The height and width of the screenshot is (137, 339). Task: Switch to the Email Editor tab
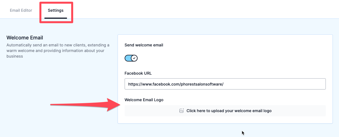[x=21, y=10]
